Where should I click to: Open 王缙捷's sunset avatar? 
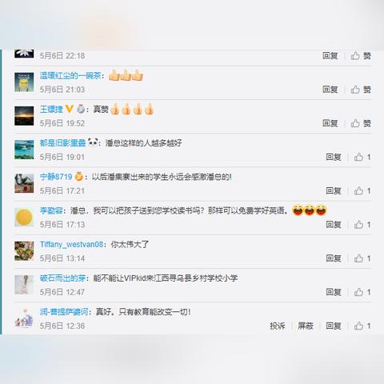click(x=24, y=116)
